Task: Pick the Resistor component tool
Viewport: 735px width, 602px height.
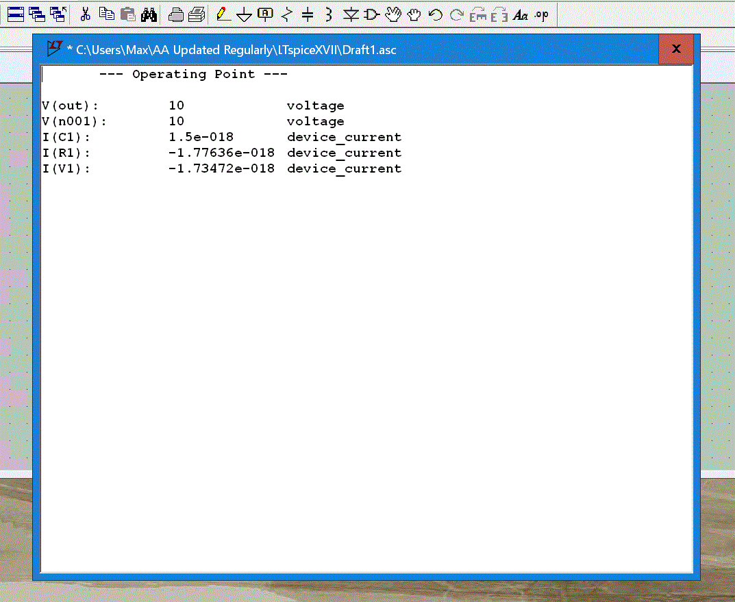Action: pos(286,14)
